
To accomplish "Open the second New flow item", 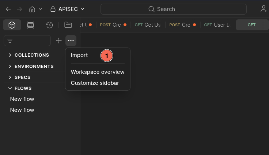I will pos(22,110).
